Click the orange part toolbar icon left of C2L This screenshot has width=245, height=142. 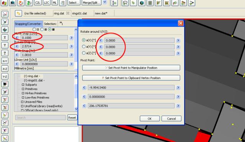click(21, 3)
